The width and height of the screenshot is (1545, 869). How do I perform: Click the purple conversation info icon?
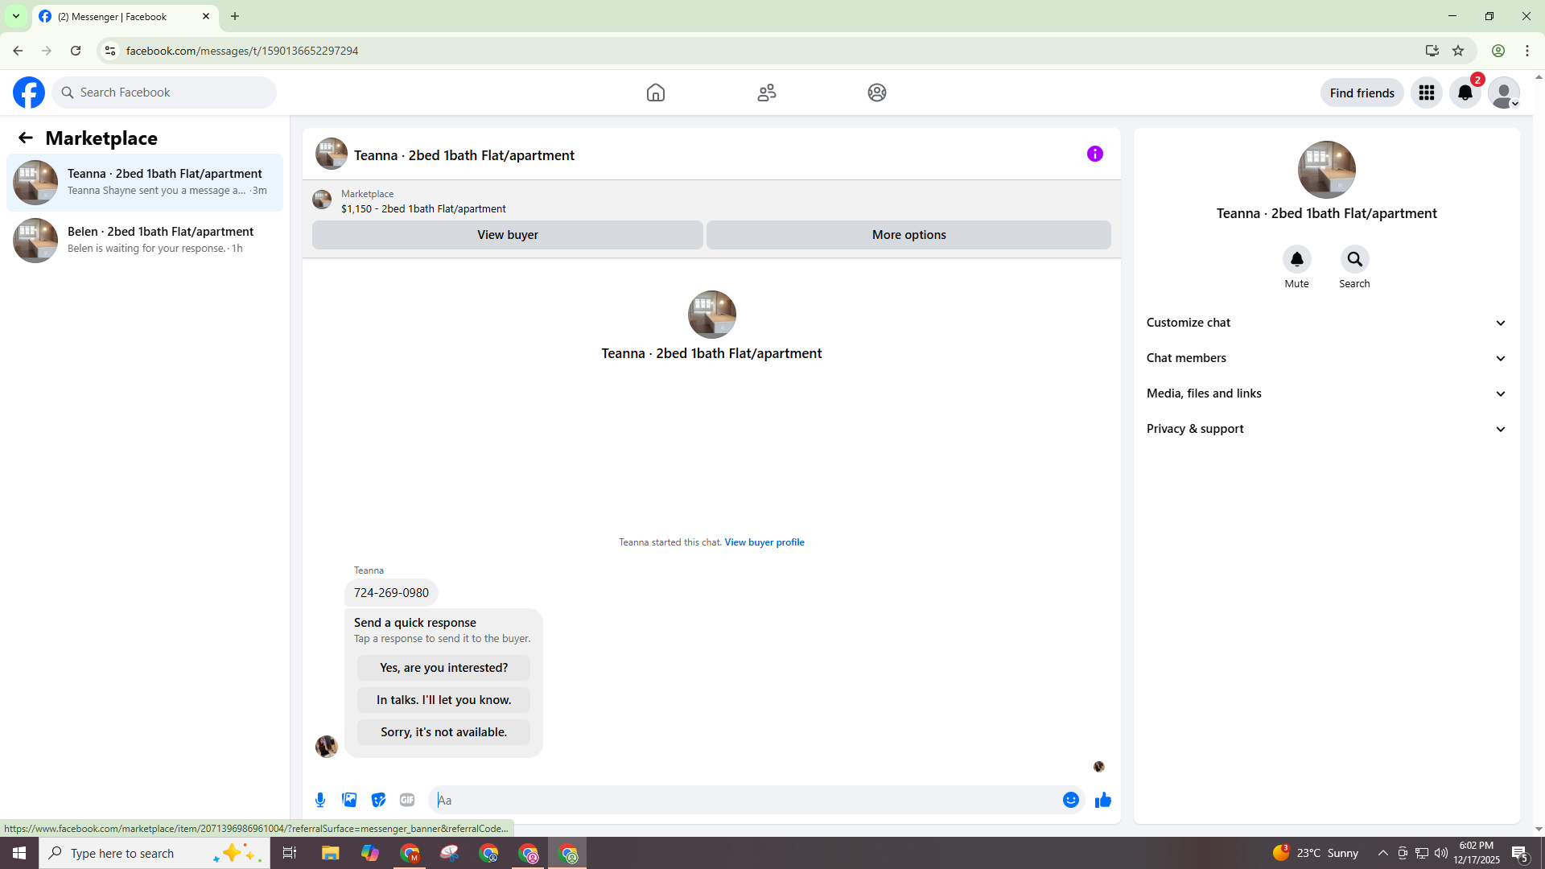click(1094, 154)
